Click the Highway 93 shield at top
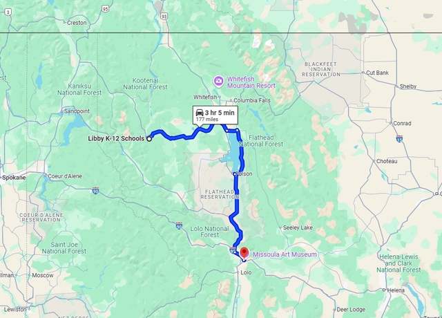This screenshot has width=442, height=318. 164,17
